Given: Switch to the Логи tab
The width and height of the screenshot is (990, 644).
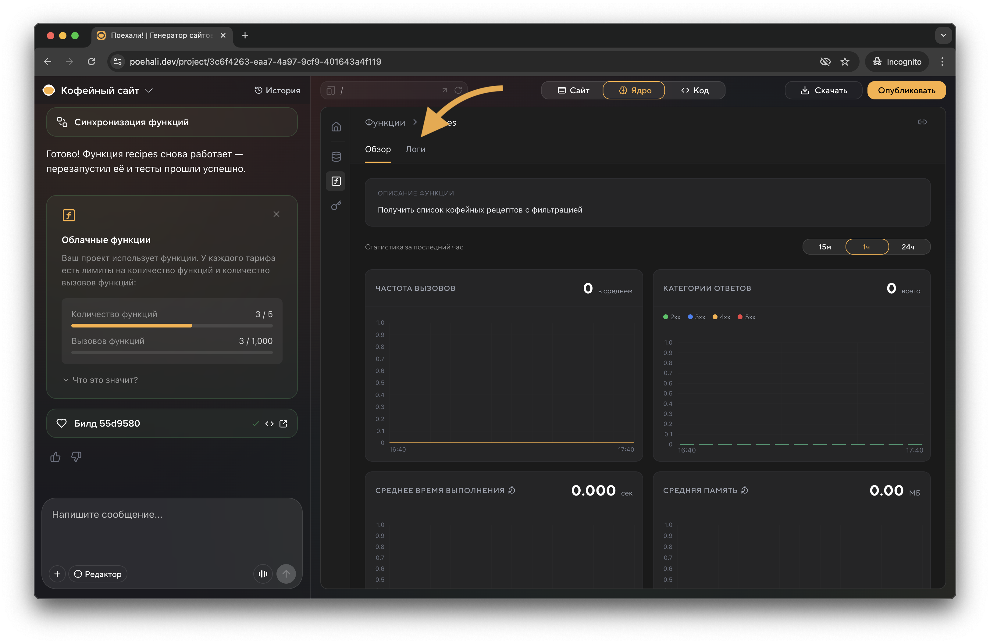Looking at the screenshot, I should tap(415, 149).
